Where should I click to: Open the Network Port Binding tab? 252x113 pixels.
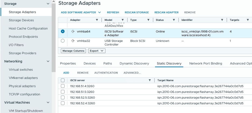point(206,63)
